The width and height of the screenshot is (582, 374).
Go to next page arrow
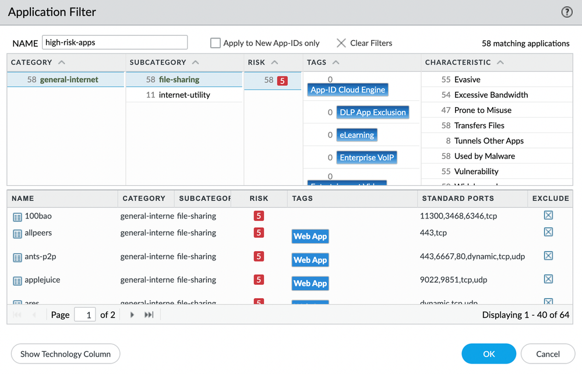pos(132,315)
